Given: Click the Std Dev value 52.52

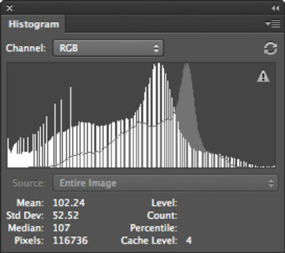Looking at the screenshot, I should [66, 215].
